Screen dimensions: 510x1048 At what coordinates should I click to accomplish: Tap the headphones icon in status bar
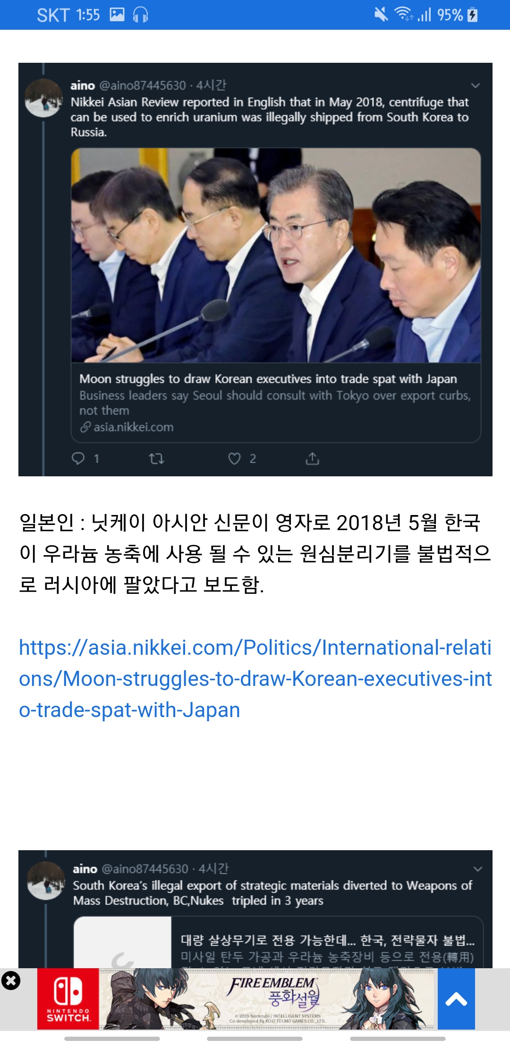pos(140,15)
